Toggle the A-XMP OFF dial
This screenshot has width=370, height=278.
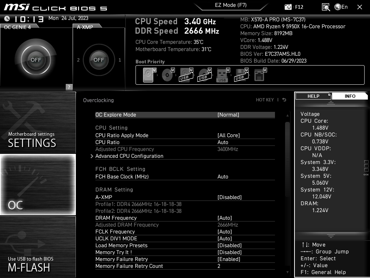click(99, 60)
